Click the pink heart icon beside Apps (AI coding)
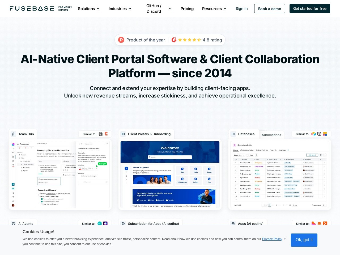The width and height of the screenshot is (340, 255). pos(314,224)
